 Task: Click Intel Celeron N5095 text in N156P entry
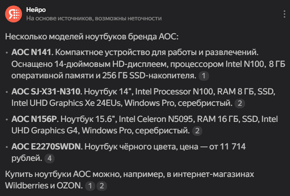click(x=157, y=119)
